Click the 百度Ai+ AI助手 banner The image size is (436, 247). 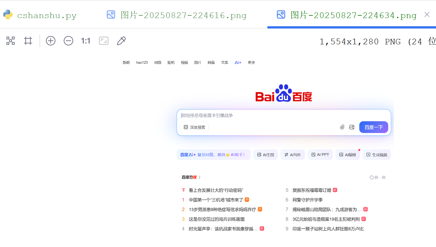click(213, 155)
